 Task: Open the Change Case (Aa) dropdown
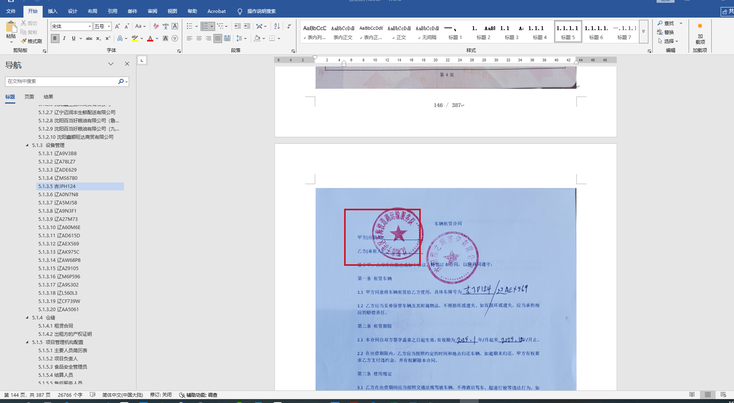[140, 26]
